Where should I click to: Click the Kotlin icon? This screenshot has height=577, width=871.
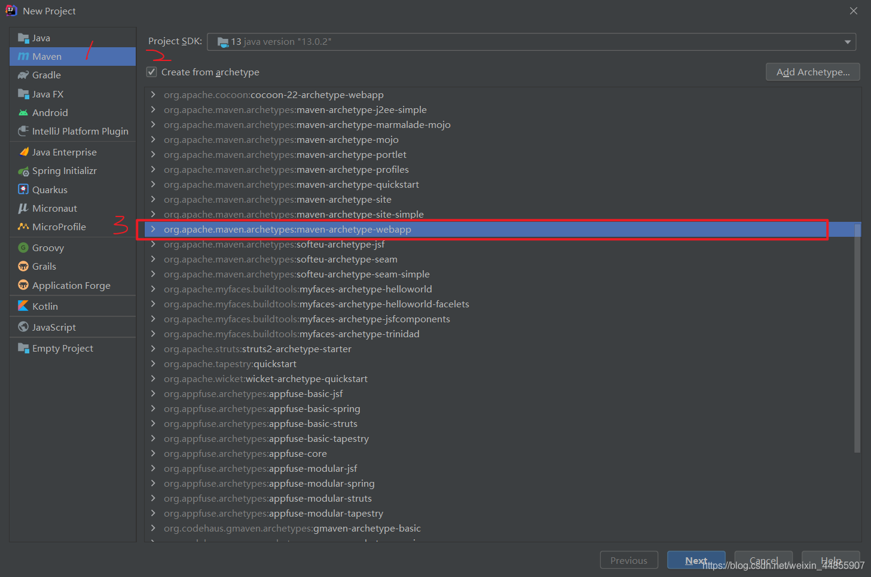(23, 306)
